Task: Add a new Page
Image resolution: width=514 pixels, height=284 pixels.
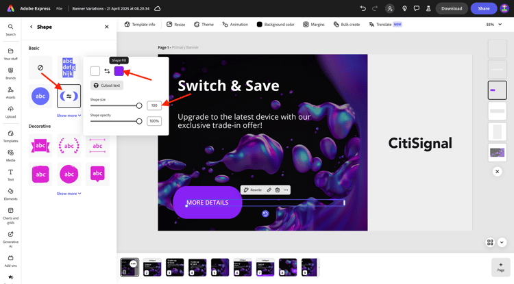Action: (x=500, y=267)
